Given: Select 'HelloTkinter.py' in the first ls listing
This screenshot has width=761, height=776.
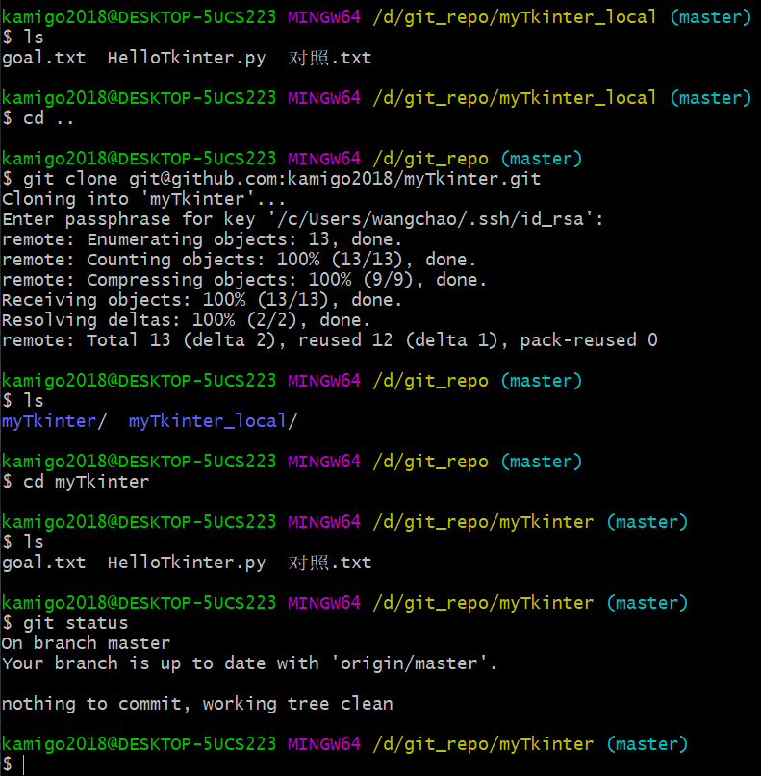Looking at the screenshot, I should pyautogui.click(x=187, y=58).
